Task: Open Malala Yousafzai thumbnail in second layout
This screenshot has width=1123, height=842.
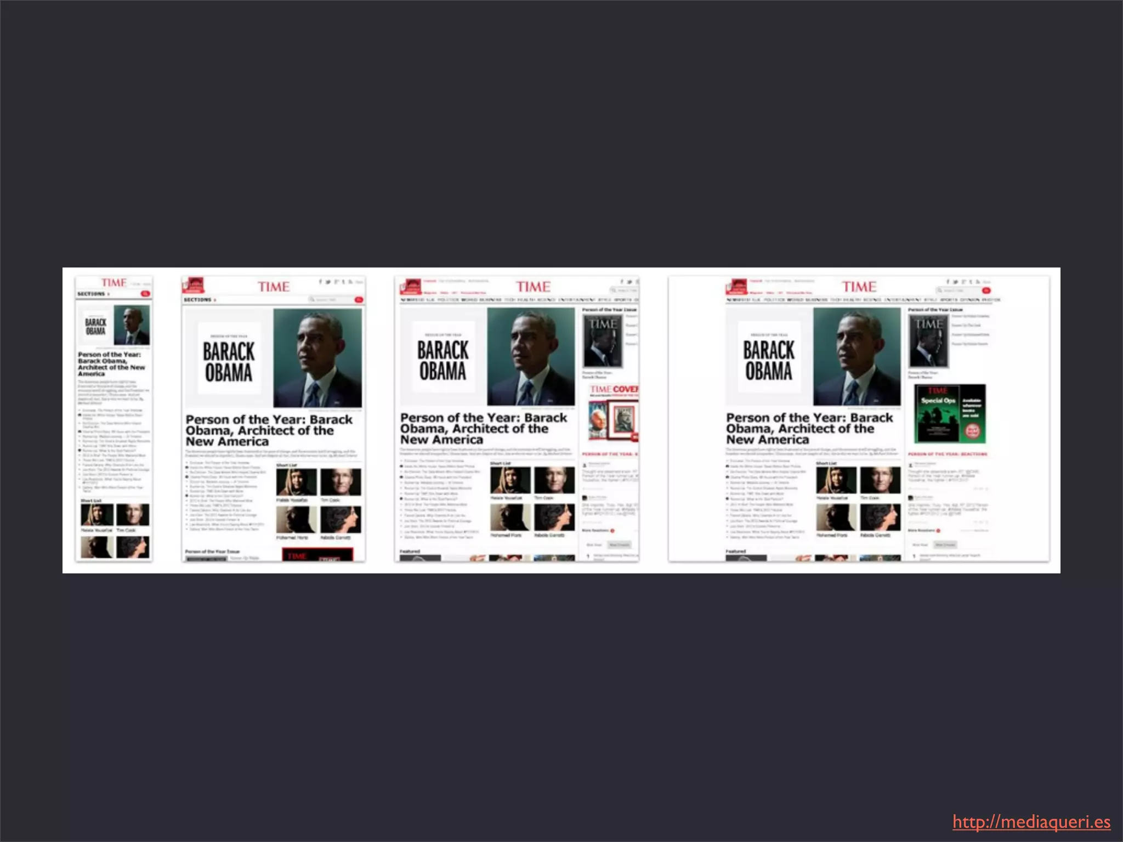Action: 296,482
